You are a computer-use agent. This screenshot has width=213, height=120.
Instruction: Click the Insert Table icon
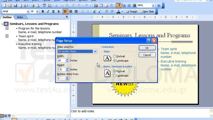coord(101,6)
